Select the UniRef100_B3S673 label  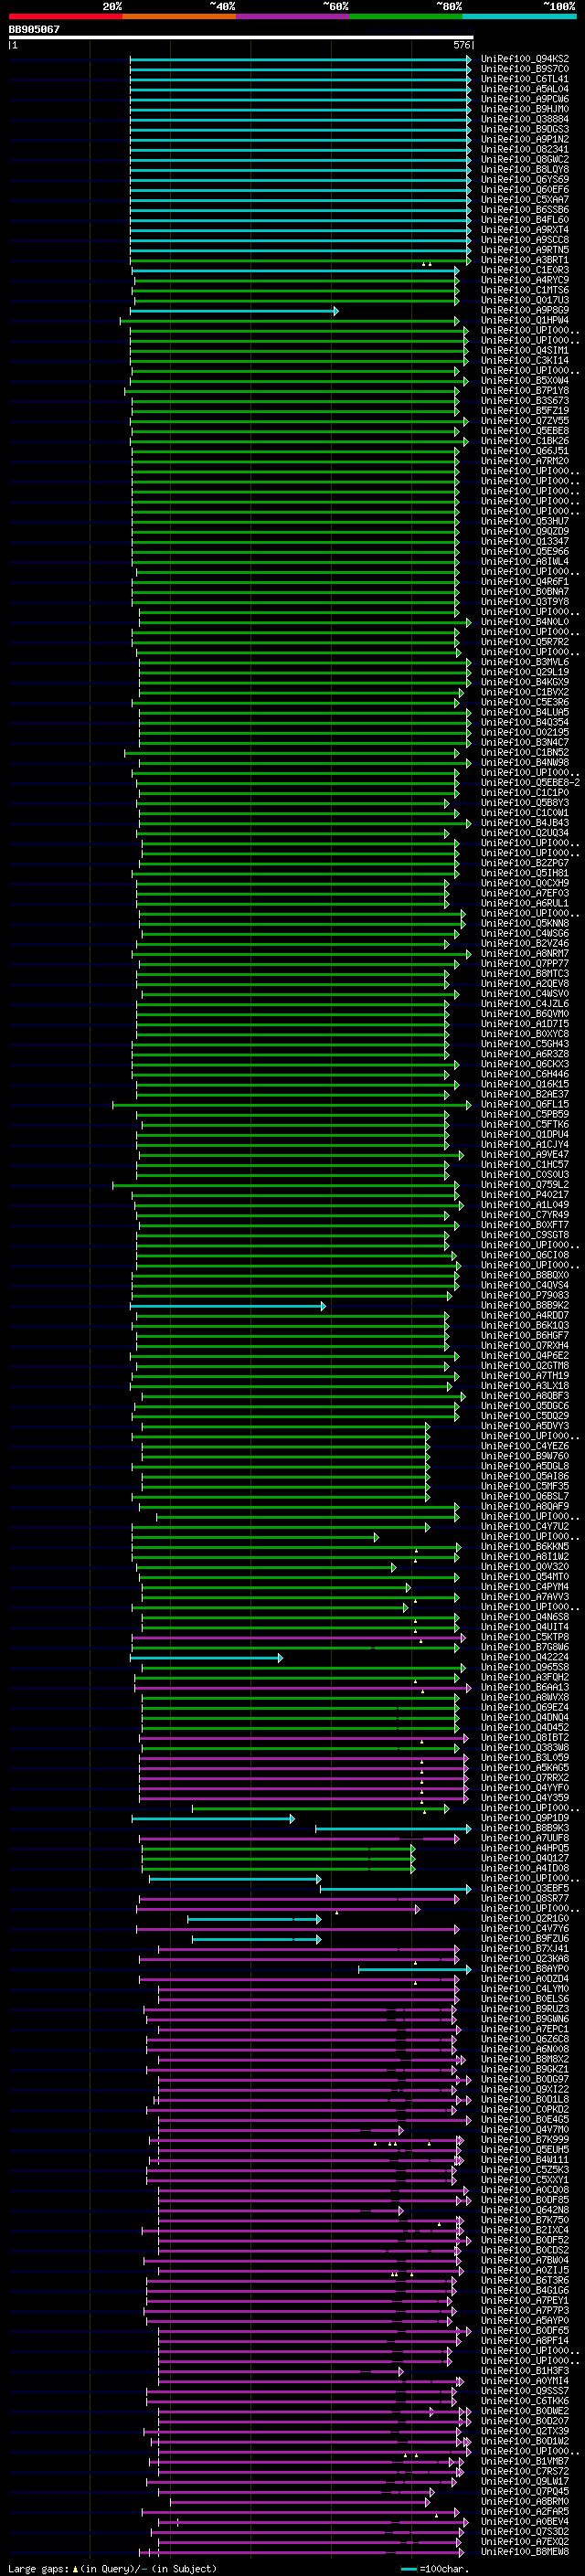tap(525, 401)
